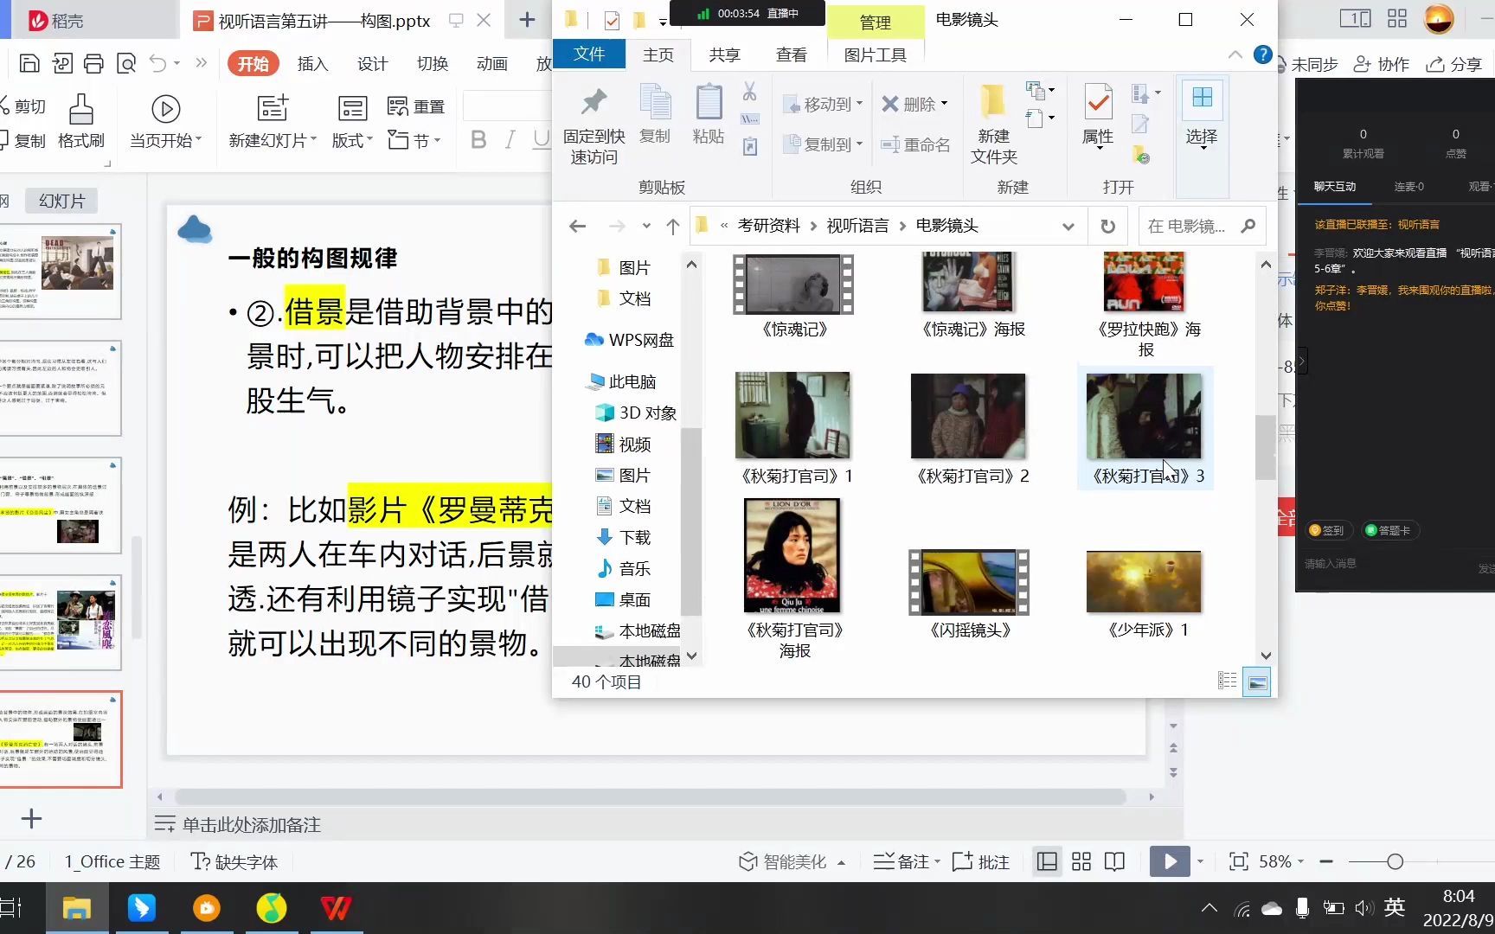Click the Undo arrow in WPS toolbar
This screenshot has height=934, width=1495.
(157, 63)
